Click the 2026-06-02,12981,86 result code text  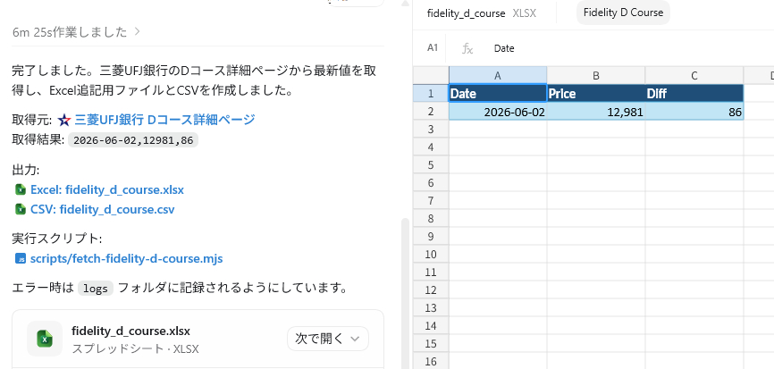(132, 140)
